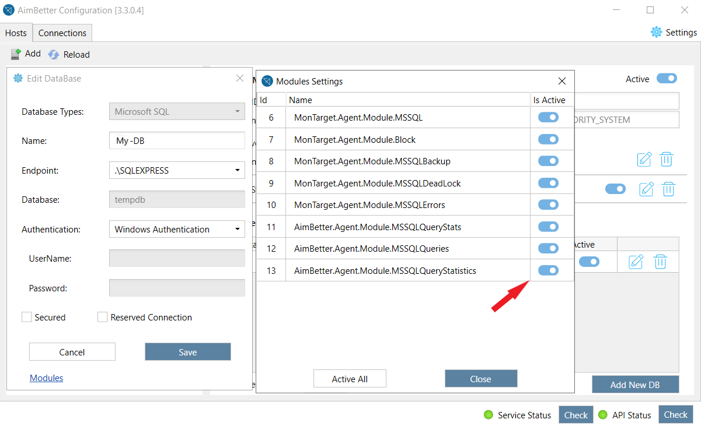The height and width of the screenshot is (430, 701).
Task: Select row MonTarget.Agent.Module.MSSQL
Action: [415, 117]
